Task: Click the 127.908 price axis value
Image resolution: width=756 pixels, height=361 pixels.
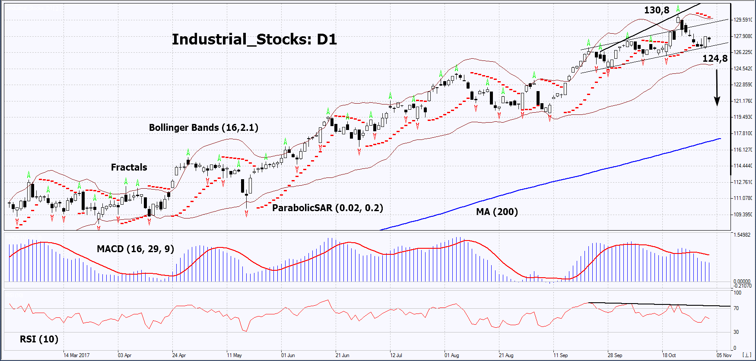Action: click(743, 36)
